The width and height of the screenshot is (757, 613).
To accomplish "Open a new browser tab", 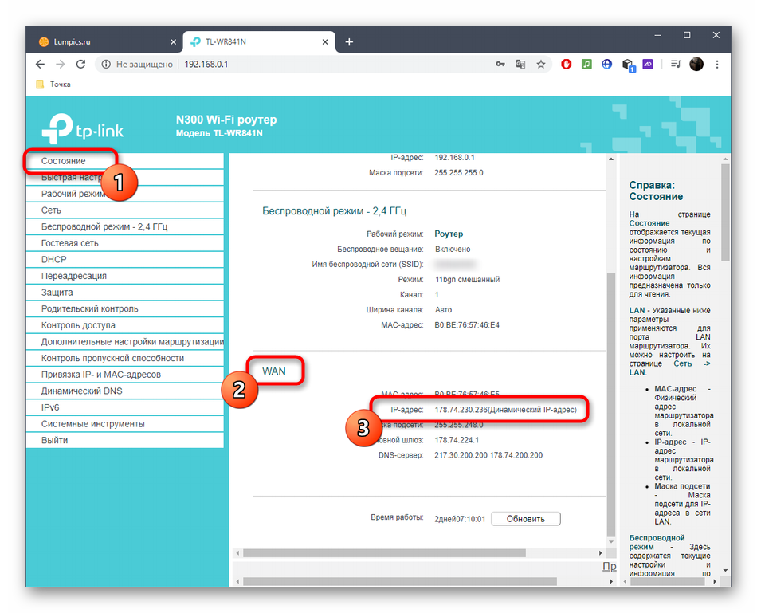I will (349, 42).
